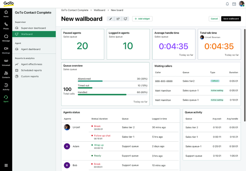Click the Save wallboard button

click(x=231, y=19)
